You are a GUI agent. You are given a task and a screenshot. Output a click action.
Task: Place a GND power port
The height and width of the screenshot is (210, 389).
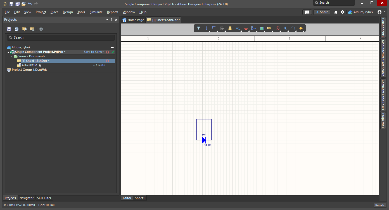pos(246,28)
